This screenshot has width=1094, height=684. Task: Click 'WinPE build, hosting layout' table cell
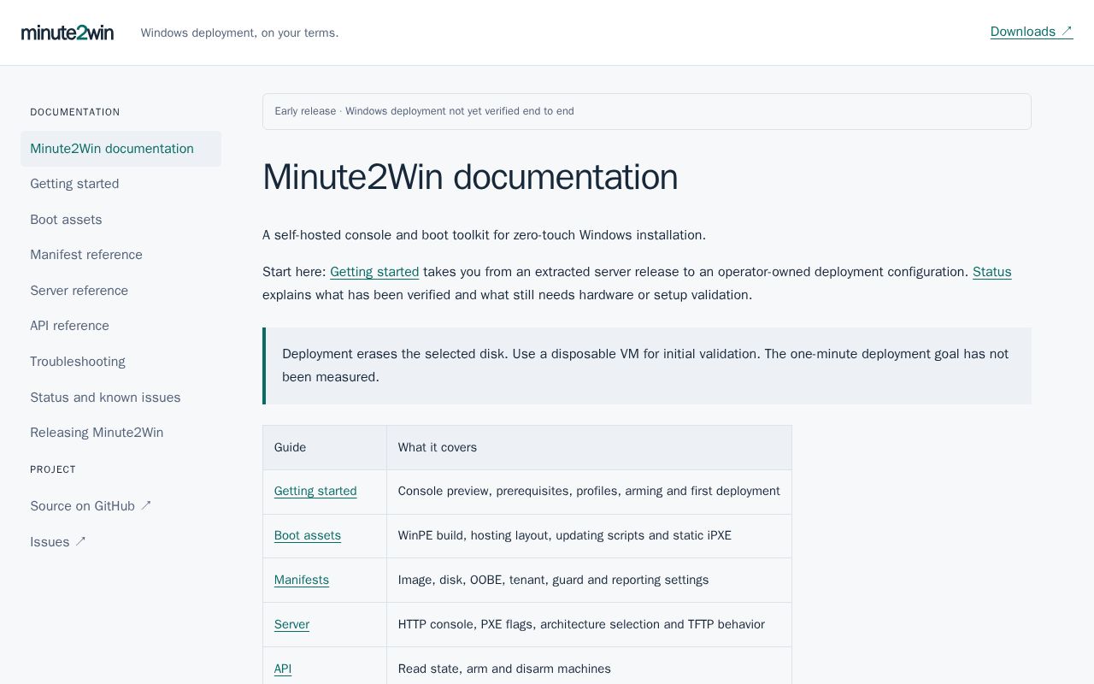pyautogui.click(x=589, y=535)
